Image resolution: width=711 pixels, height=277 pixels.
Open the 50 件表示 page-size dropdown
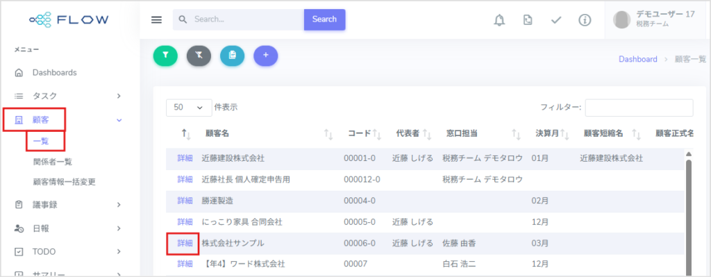[x=189, y=108]
